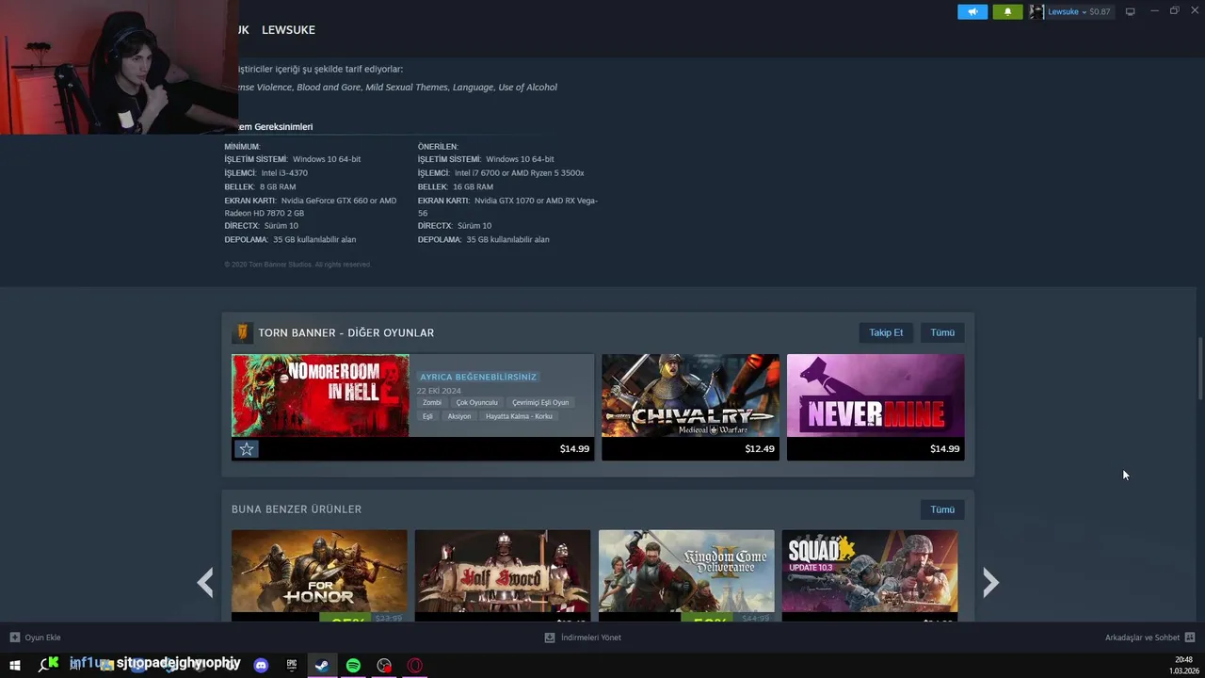The width and height of the screenshot is (1205, 678).
Task: Click the Oyun Ekle plus icon
Action: 15,638
